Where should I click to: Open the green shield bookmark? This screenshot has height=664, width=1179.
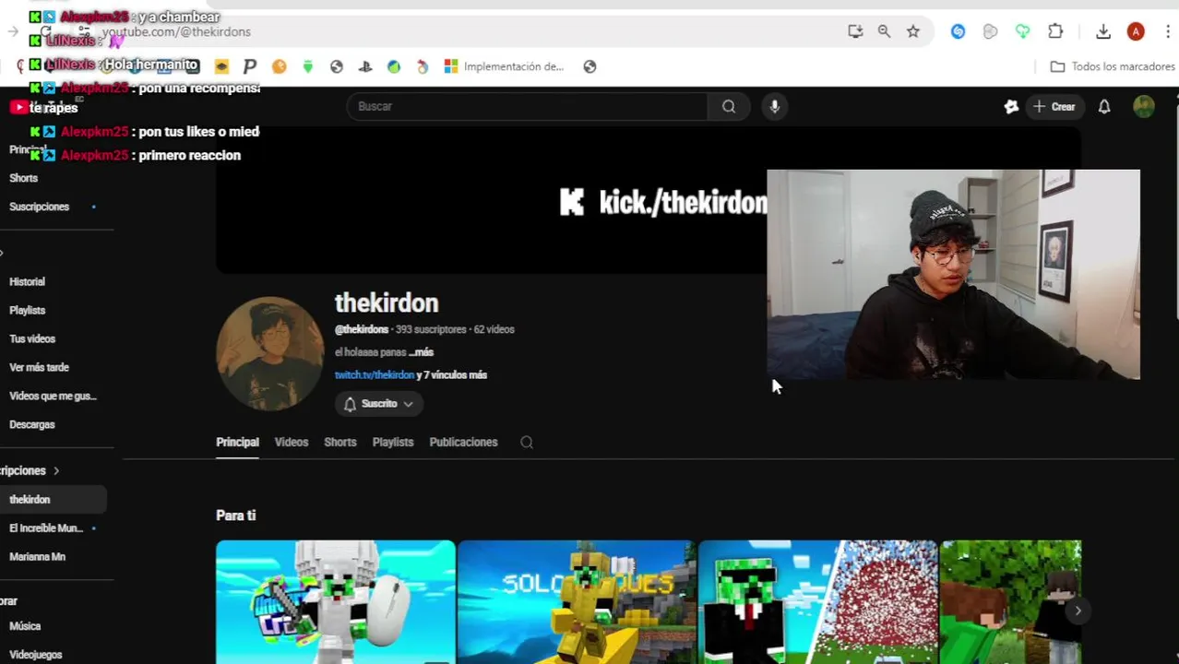click(x=308, y=66)
